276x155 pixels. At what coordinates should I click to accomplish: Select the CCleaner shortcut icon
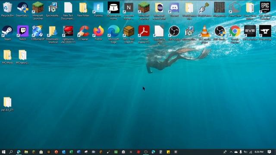83,31
